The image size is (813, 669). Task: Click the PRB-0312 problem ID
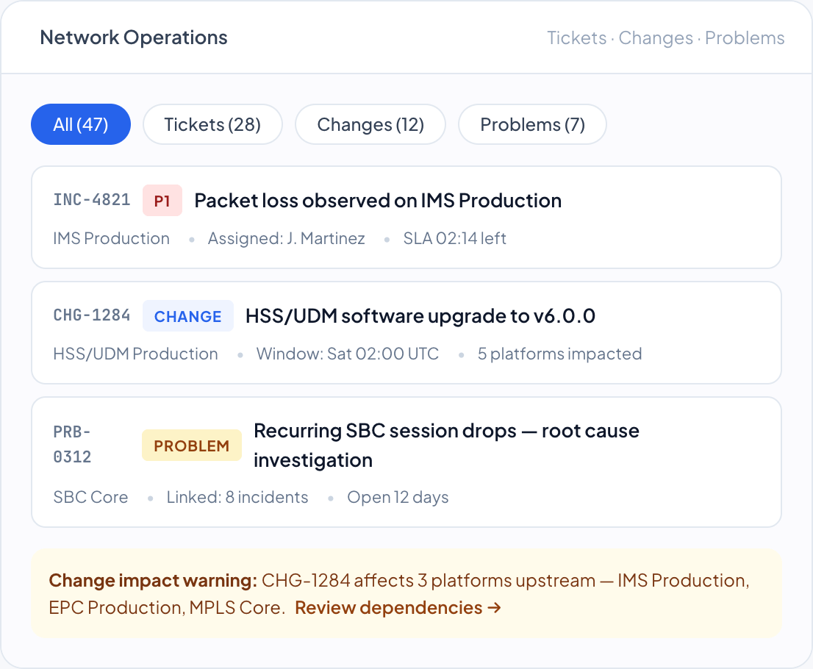click(x=73, y=445)
